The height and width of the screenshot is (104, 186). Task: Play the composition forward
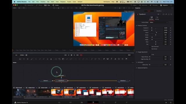coord(74,55)
